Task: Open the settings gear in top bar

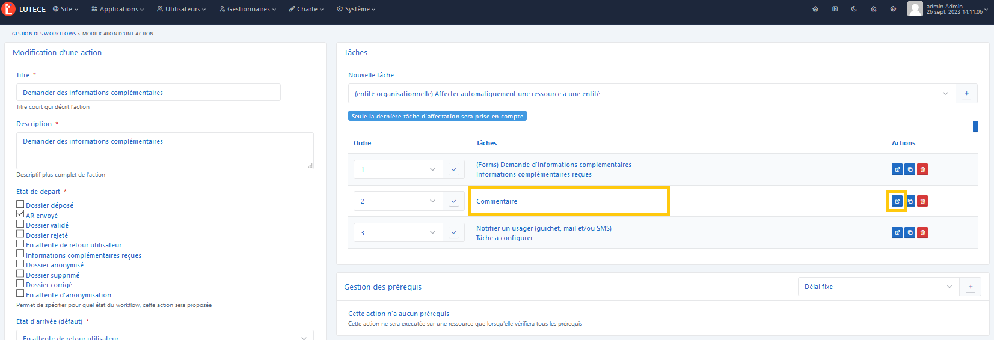Action: [x=893, y=9]
